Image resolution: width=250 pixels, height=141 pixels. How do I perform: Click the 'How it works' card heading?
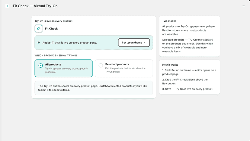coord(170,65)
